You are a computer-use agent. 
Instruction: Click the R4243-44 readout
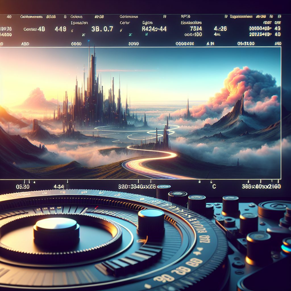tap(154, 29)
